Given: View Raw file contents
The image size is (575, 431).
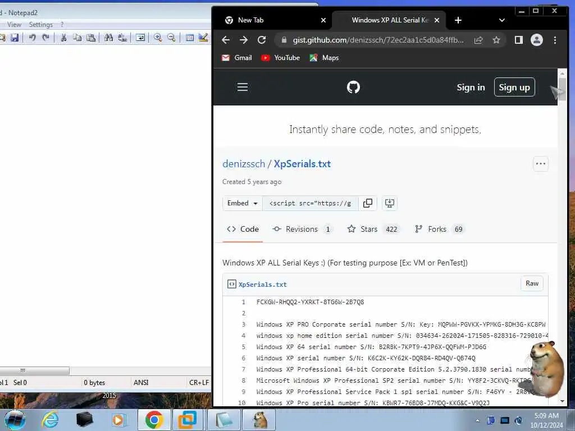Looking at the screenshot, I should pyautogui.click(x=532, y=283).
